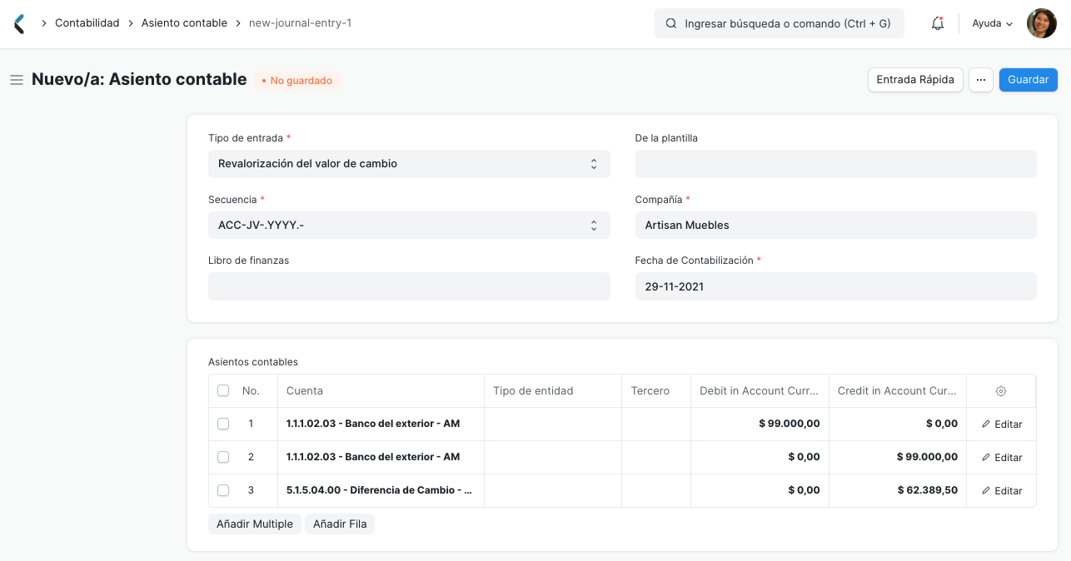
Task: Click the $ 99.000,00 debit in row 1
Action: click(x=760, y=424)
